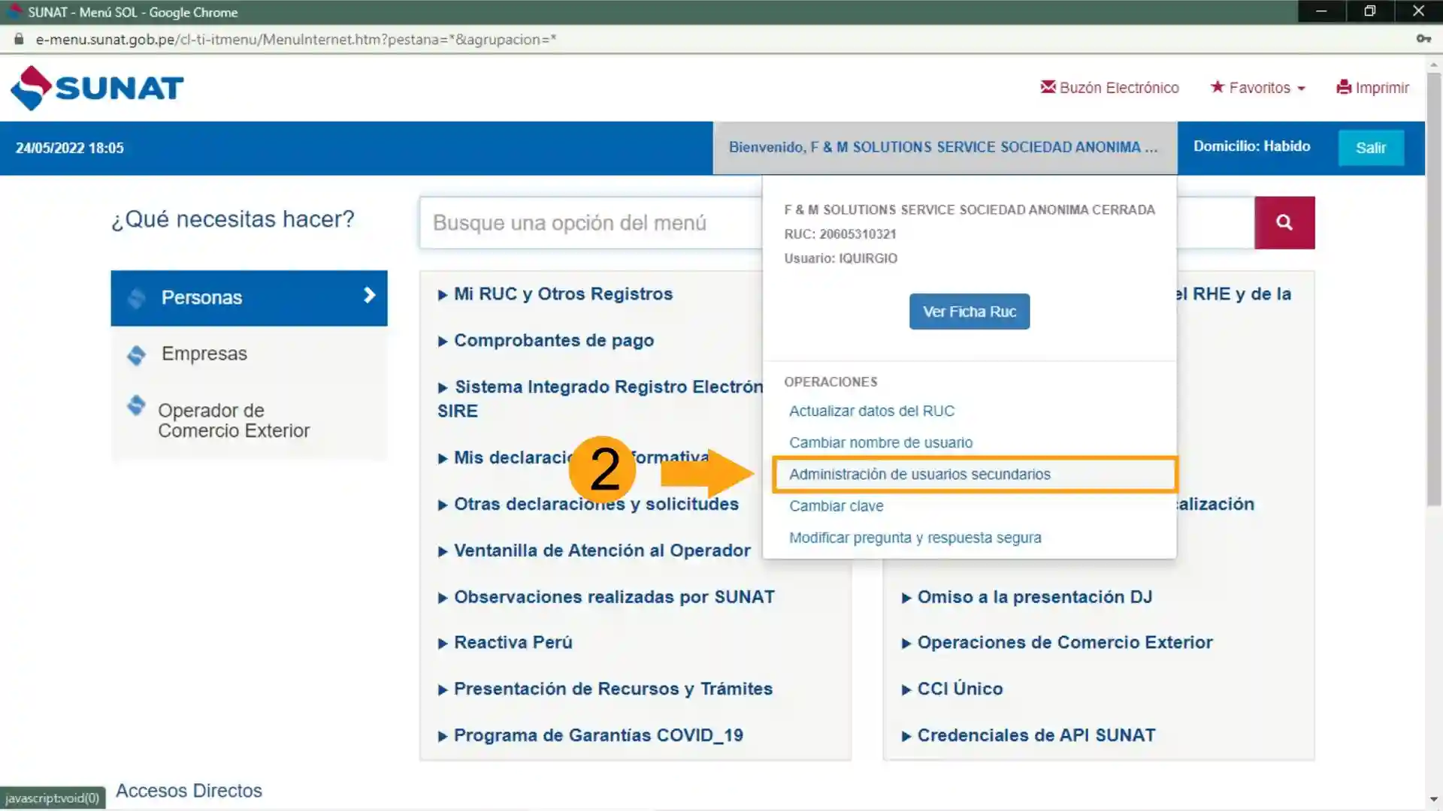Click the 24/05/2022 18:05 date text

click(x=69, y=148)
